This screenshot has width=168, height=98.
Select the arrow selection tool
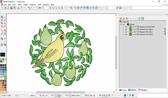tap(2, 17)
